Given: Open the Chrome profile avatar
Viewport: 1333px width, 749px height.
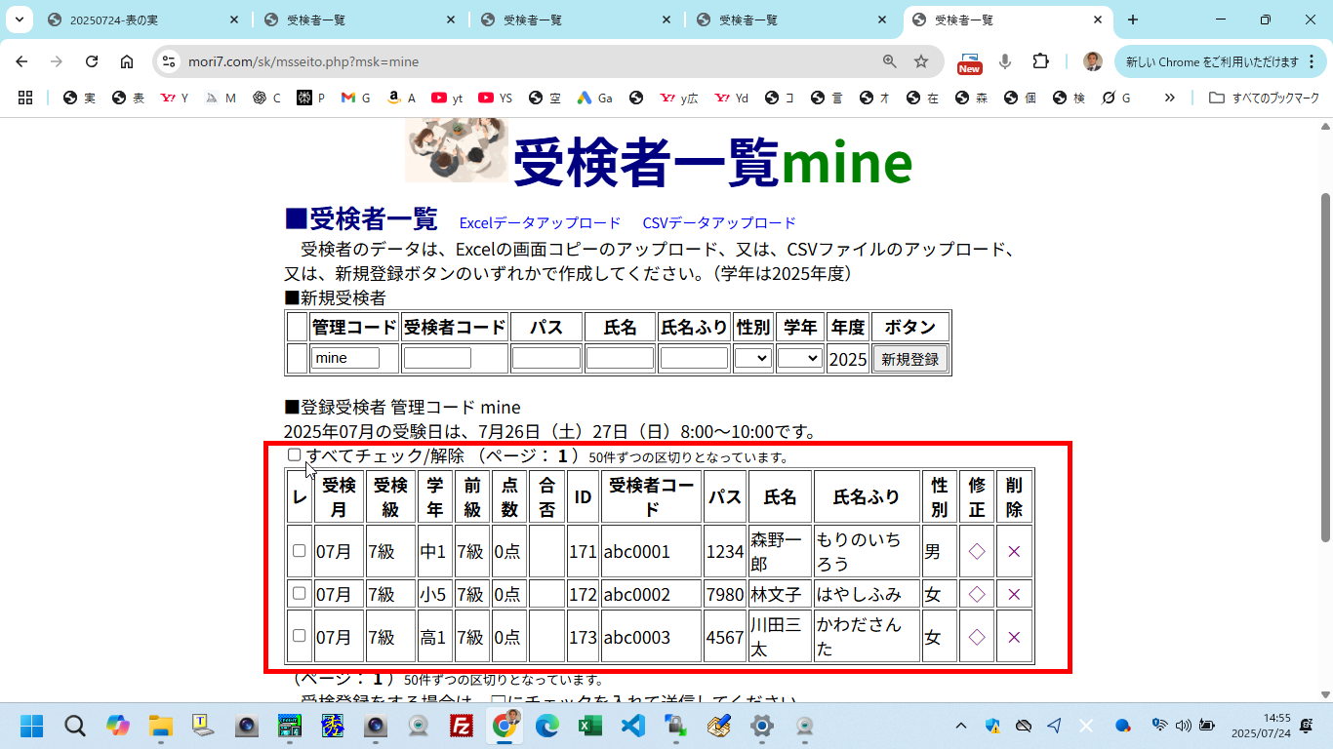Looking at the screenshot, I should pyautogui.click(x=1093, y=61).
